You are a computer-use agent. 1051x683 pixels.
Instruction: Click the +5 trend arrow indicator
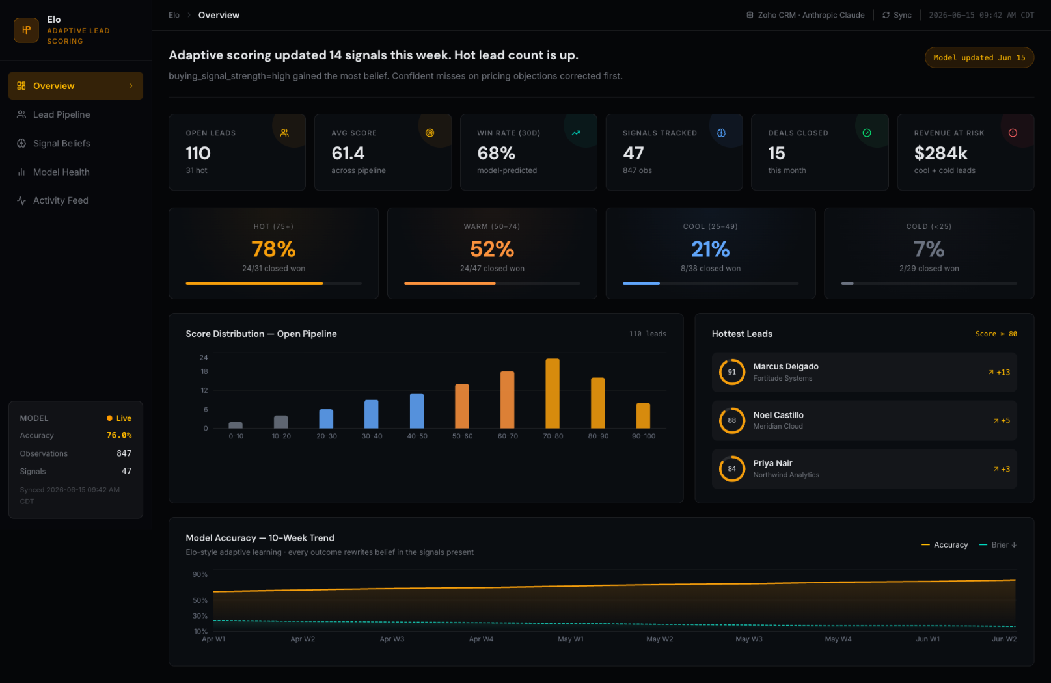coord(1002,421)
